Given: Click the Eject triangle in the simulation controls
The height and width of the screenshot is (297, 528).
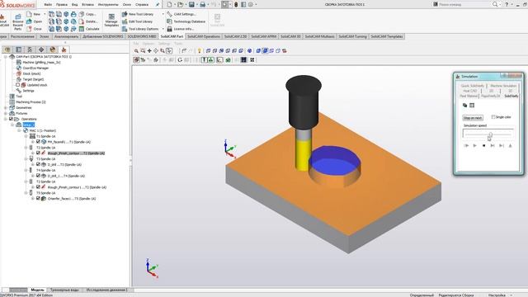Looking at the screenshot, I should coord(510,145).
